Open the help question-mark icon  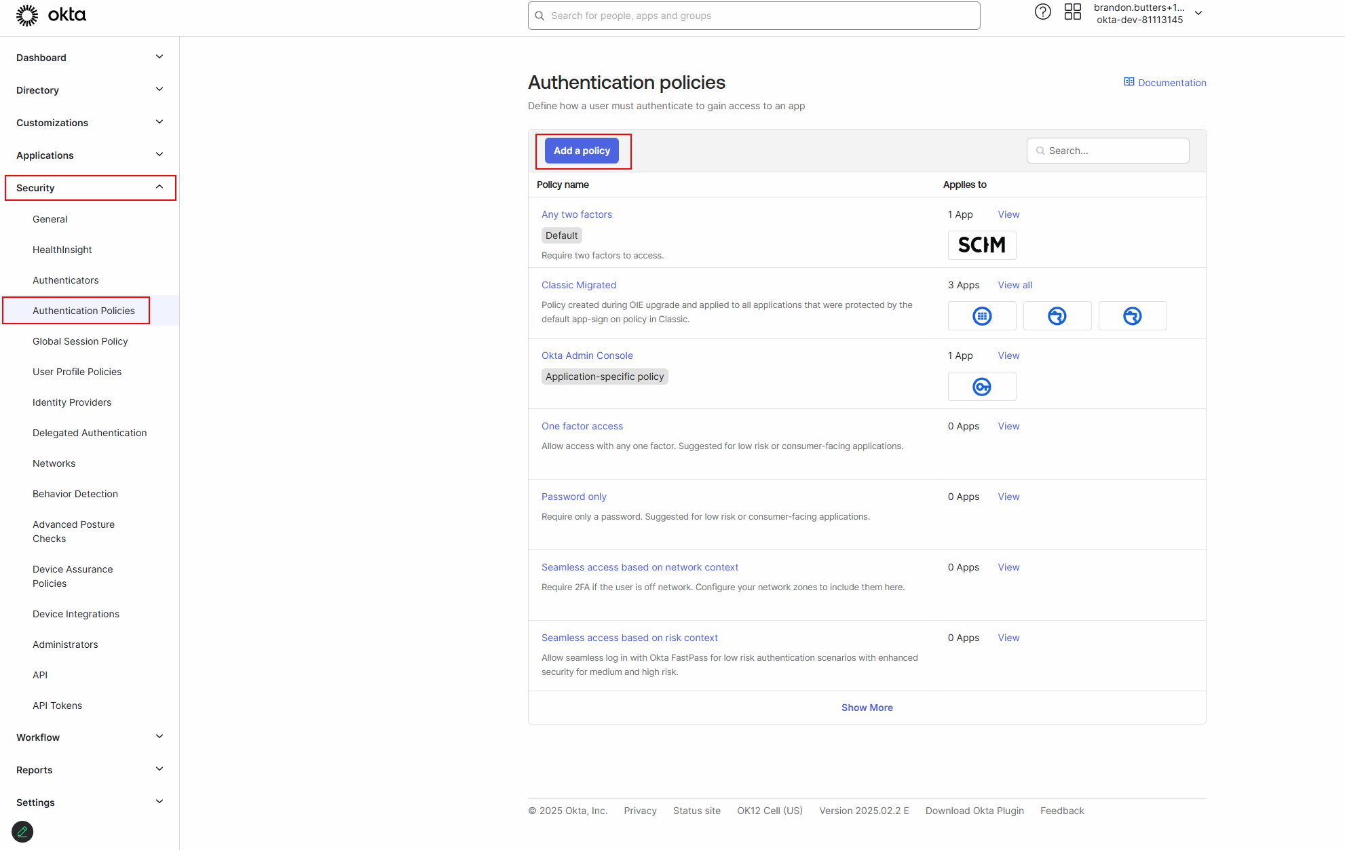1042,12
